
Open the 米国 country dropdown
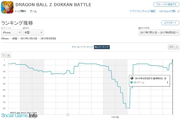33,32
